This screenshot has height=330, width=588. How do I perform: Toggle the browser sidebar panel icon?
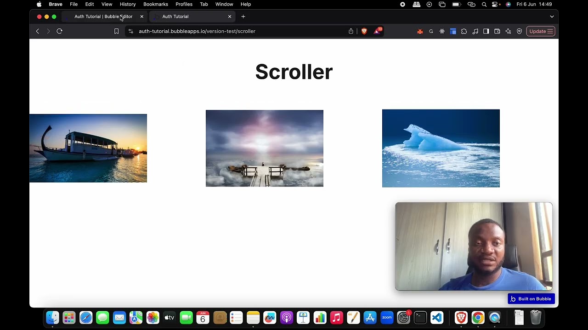[x=486, y=31]
